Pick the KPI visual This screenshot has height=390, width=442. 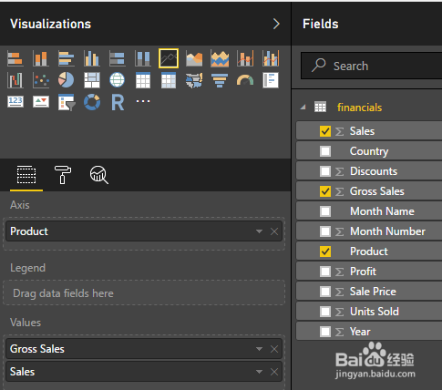tap(41, 102)
